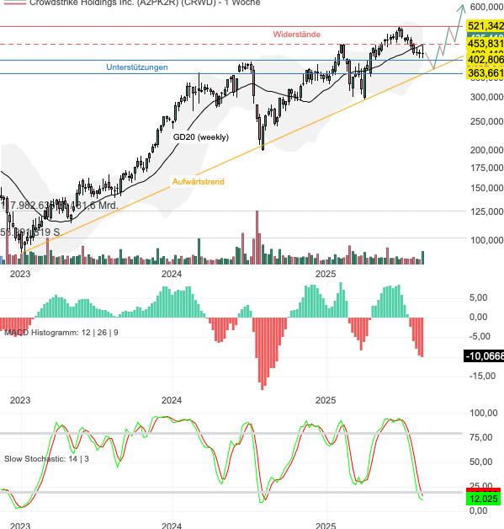Click the -5,00 MACD axis value

click(478, 336)
